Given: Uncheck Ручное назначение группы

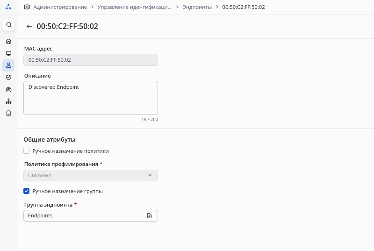Looking at the screenshot, I should 27,191.
